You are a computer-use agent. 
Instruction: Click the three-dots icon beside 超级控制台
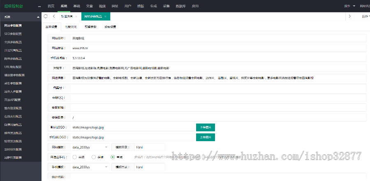(39, 7)
